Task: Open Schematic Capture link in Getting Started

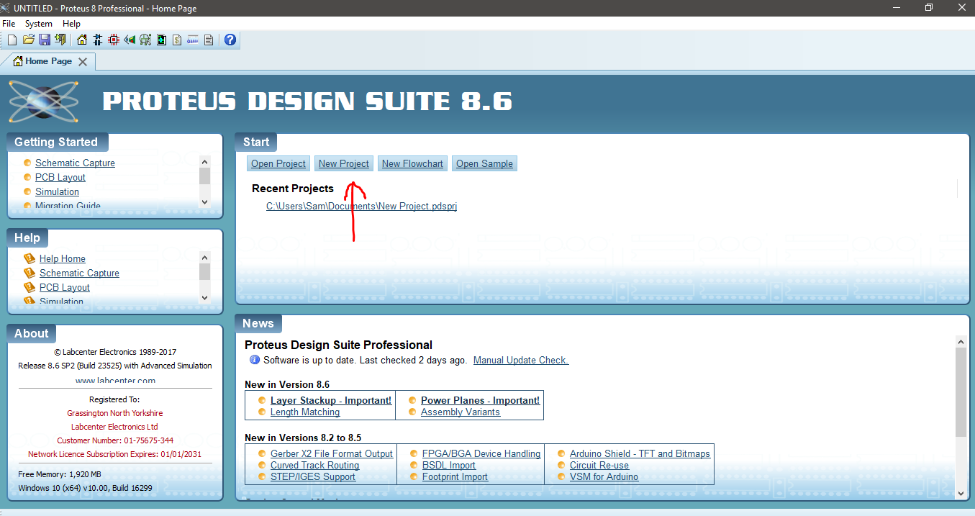Action: (75, 163)
